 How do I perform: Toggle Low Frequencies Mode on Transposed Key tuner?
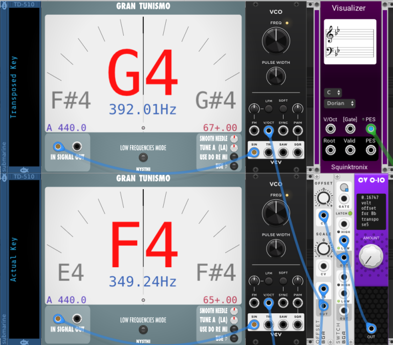143,157
